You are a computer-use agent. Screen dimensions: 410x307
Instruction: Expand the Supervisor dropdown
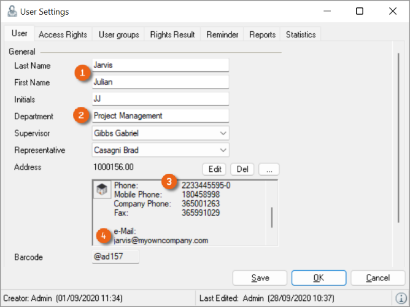tap(222, 133)
